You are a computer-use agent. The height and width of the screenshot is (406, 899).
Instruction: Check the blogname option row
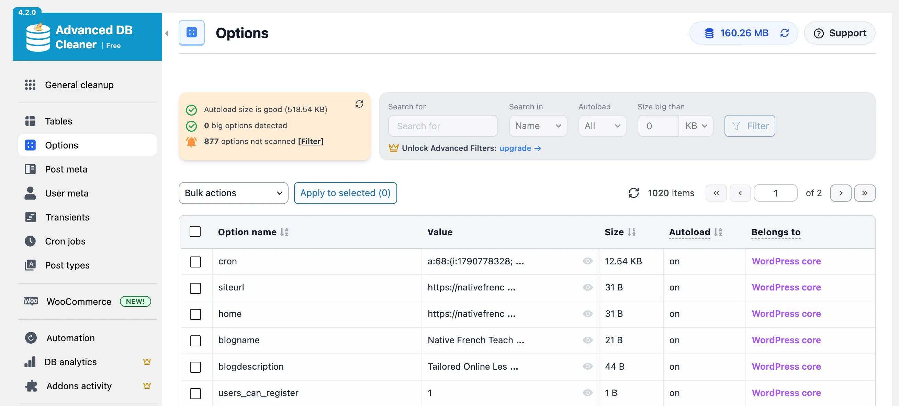click(x=195, y=341)
